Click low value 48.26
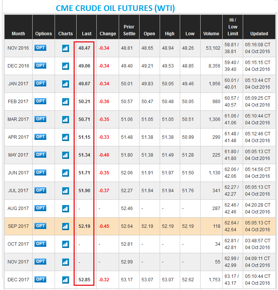This screenshot has width=278, height=290. [x=188, y=48]
